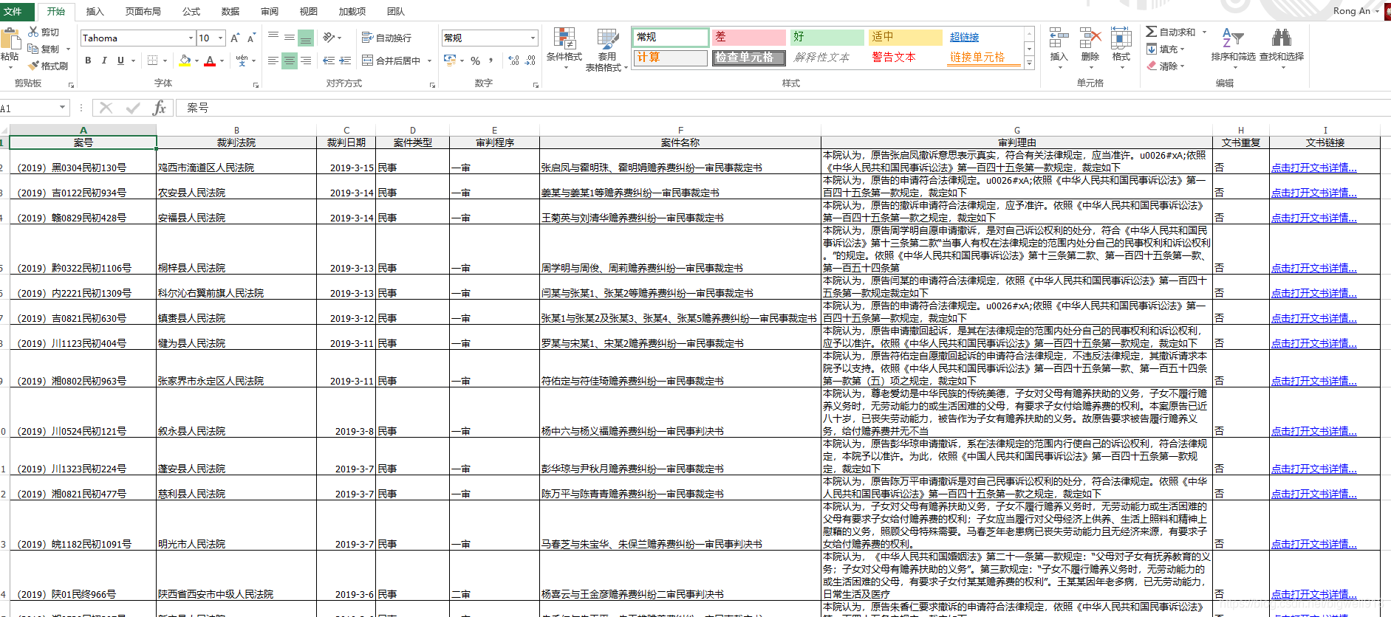1391x617 pixels.
Task: Switch to the 公式 (Formulas) tab
Action: coord(191,11)
